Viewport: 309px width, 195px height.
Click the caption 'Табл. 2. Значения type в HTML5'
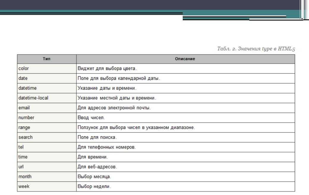pos(256,49)
